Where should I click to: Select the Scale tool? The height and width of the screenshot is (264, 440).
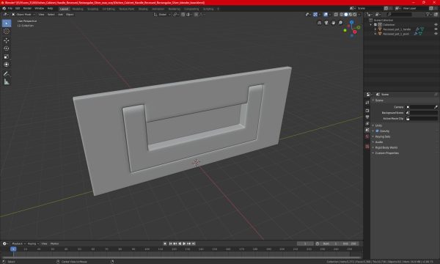coord(7,56)
